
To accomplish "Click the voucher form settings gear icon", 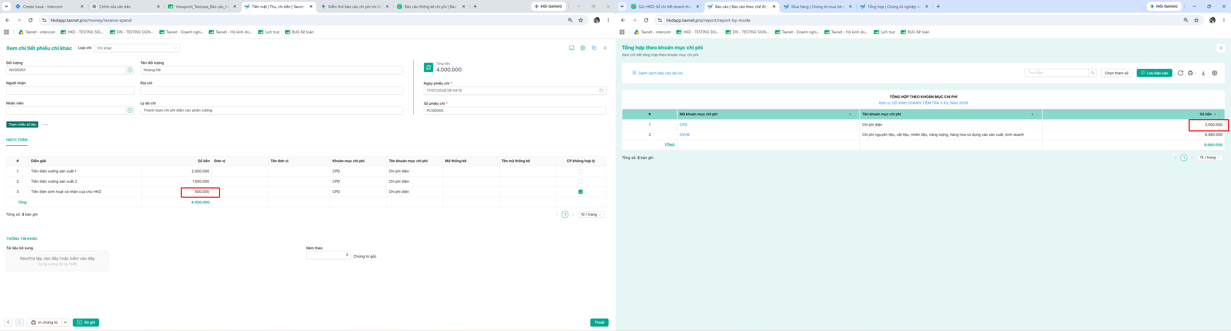I will pyautogui.click(x=583, y=48).
